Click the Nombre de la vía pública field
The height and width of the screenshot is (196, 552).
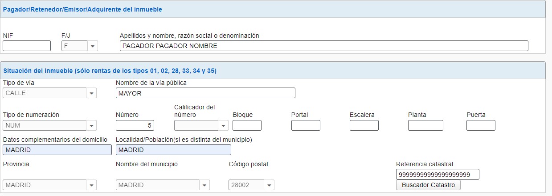[205, 93]
